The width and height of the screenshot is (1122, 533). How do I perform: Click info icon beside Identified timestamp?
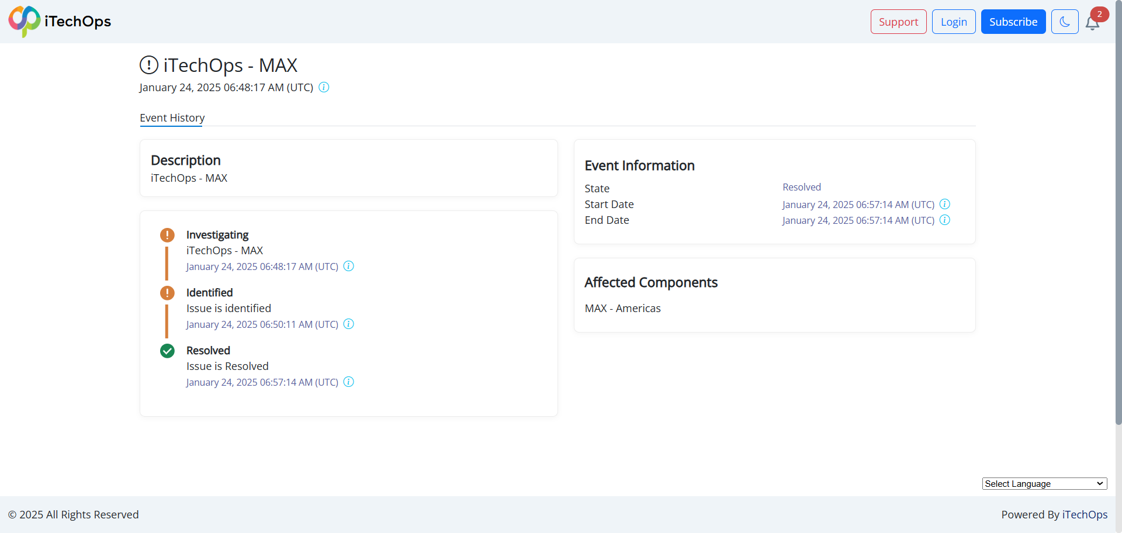[x=348, y=324]
